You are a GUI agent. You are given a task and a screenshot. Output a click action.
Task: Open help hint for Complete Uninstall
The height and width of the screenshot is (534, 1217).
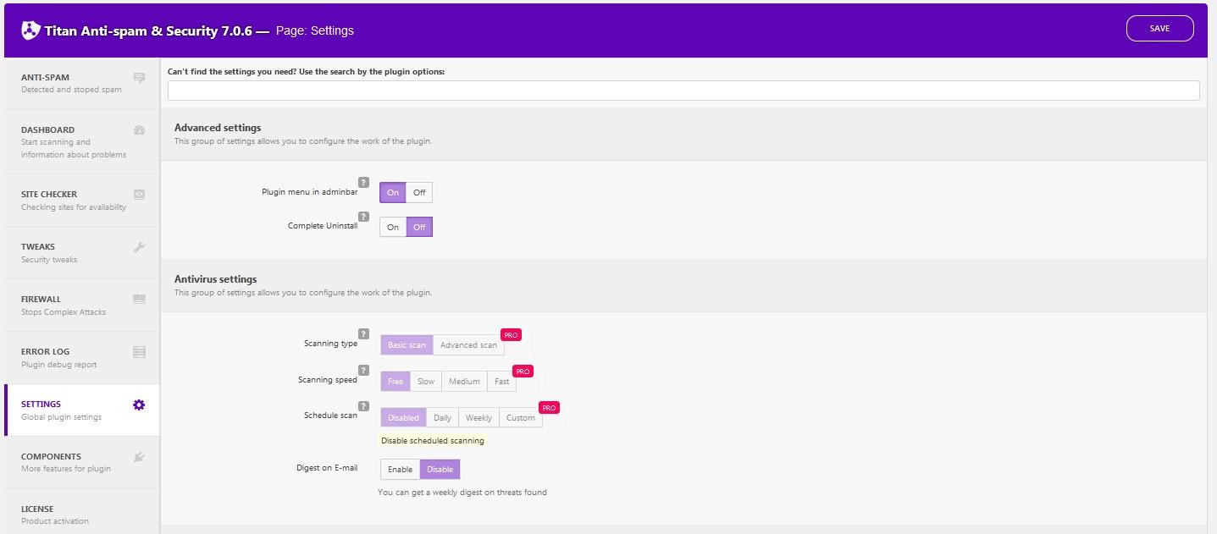[363, 217]
